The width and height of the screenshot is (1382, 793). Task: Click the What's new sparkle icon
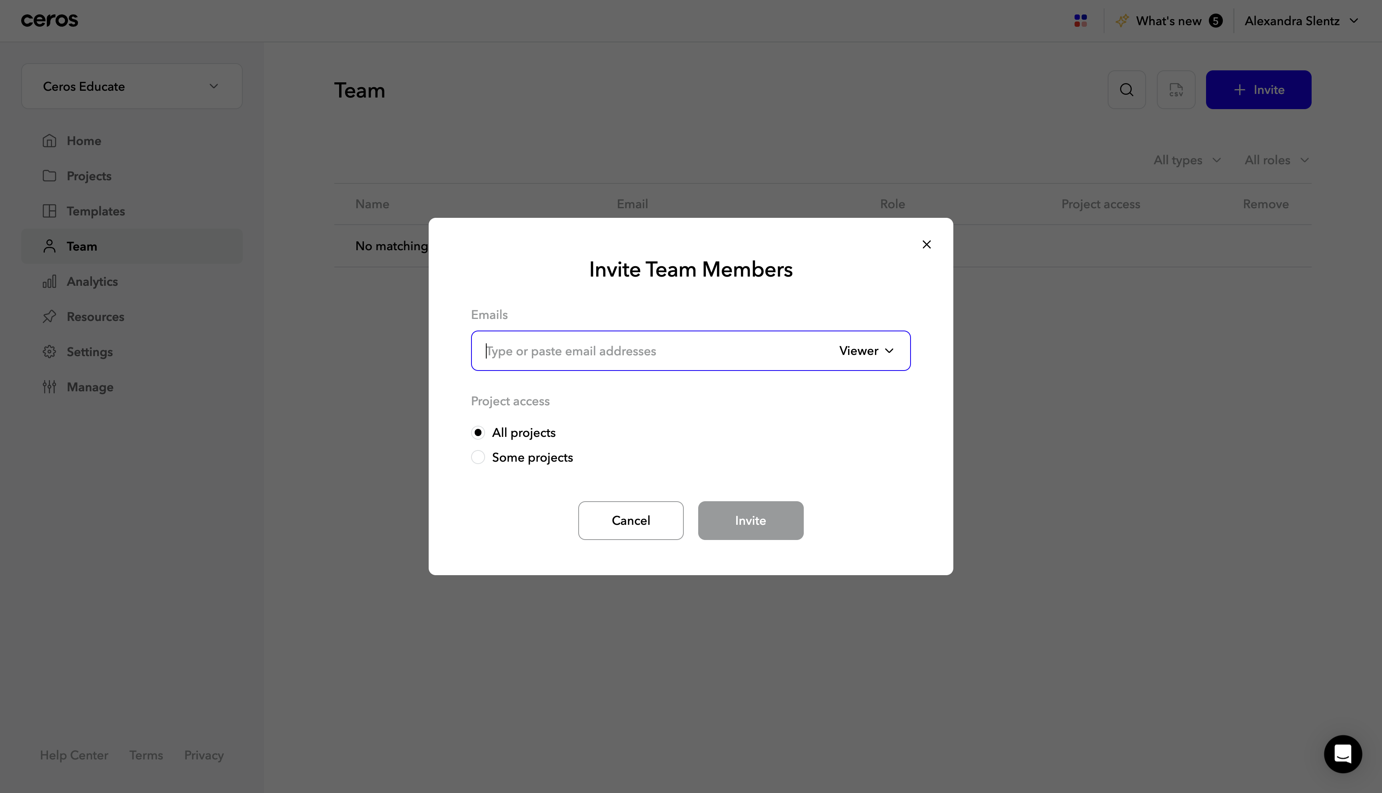tap(1122, 21)
